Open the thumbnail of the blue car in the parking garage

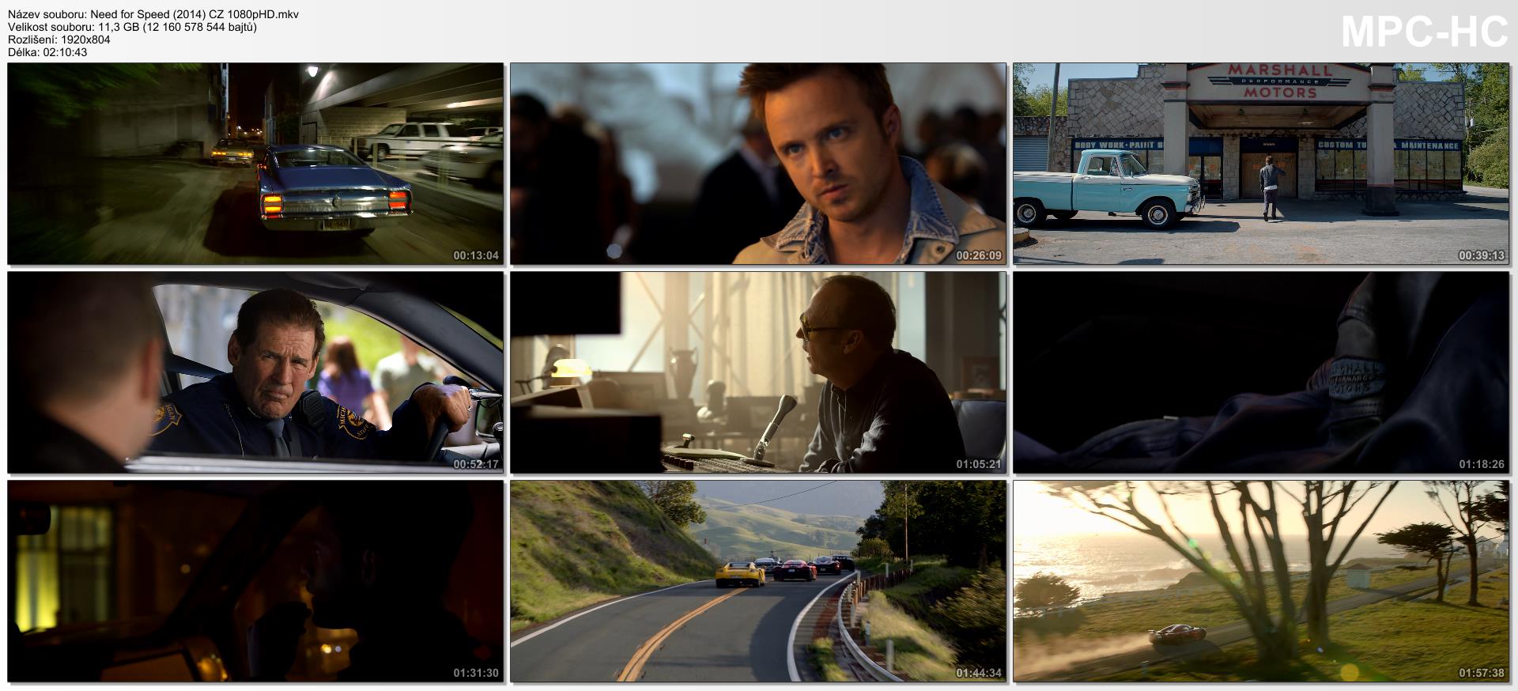[255, 164]
